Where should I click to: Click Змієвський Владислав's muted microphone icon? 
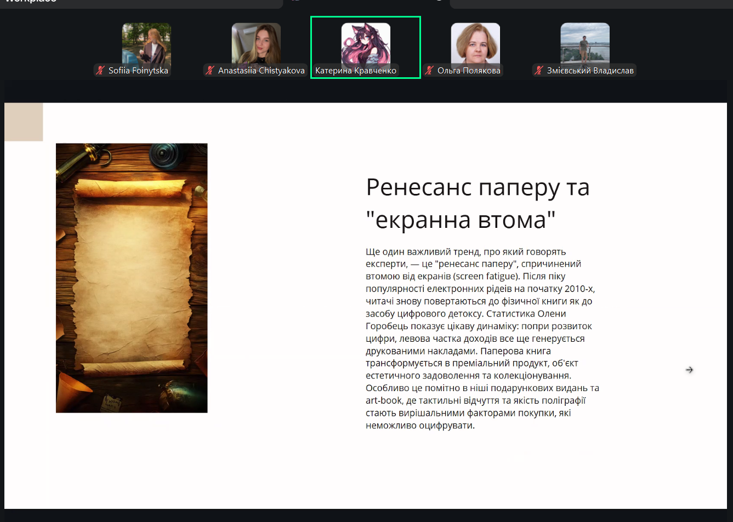pyautogui.click(x=539, y=70)
